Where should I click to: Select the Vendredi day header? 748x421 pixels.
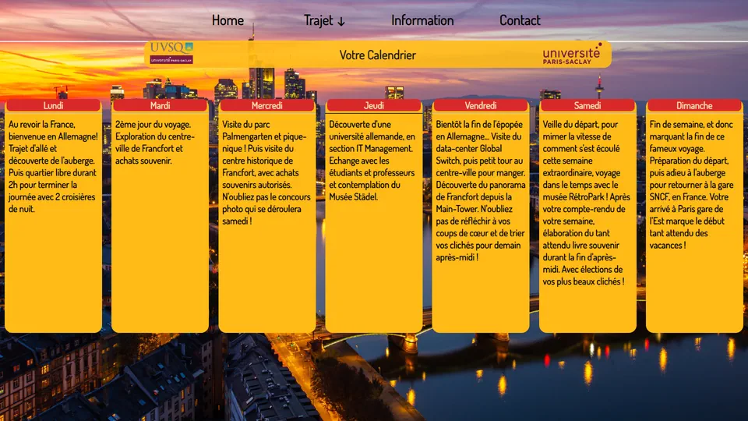coord(481,105)
